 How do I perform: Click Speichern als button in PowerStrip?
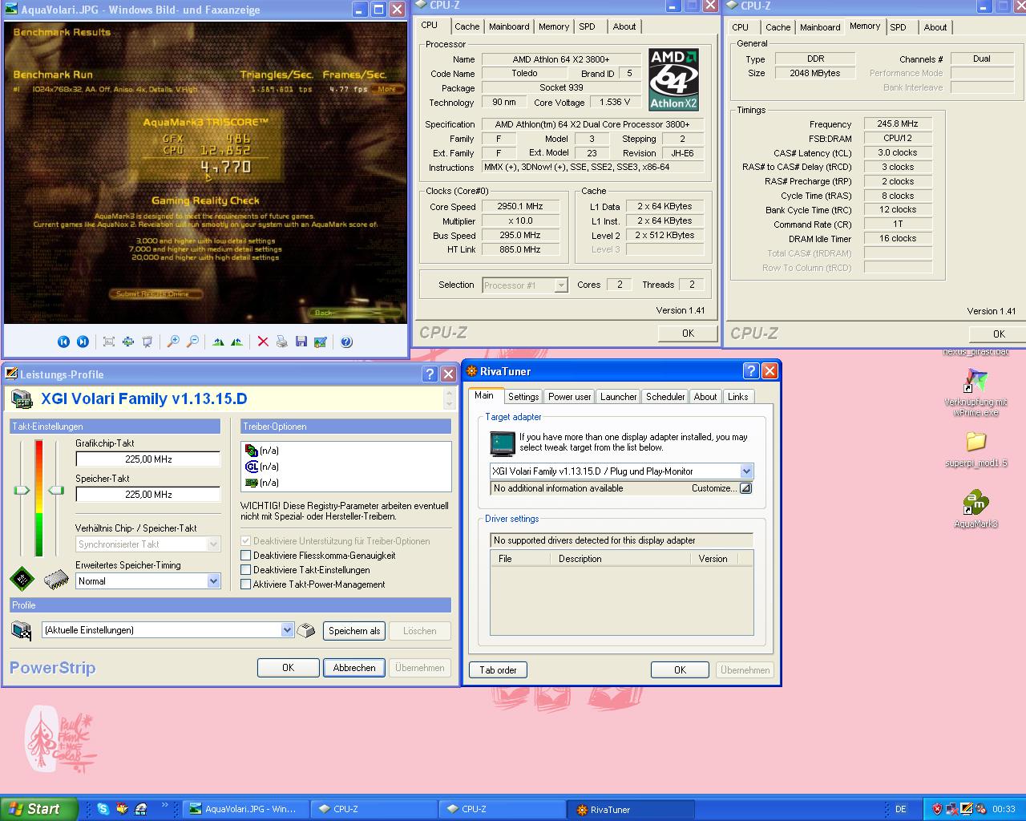click(x=354, y=631)
